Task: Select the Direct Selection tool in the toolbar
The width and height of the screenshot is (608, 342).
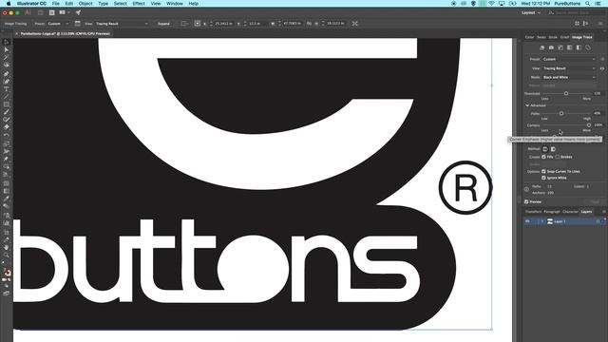Action: tap(7, 50)
